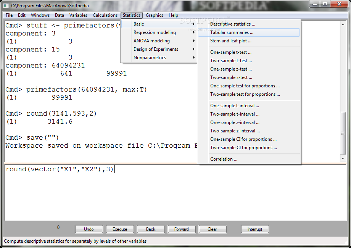Choose Descriptive statistics from submenu
351x248 pixels.
(x=249, y=24)
